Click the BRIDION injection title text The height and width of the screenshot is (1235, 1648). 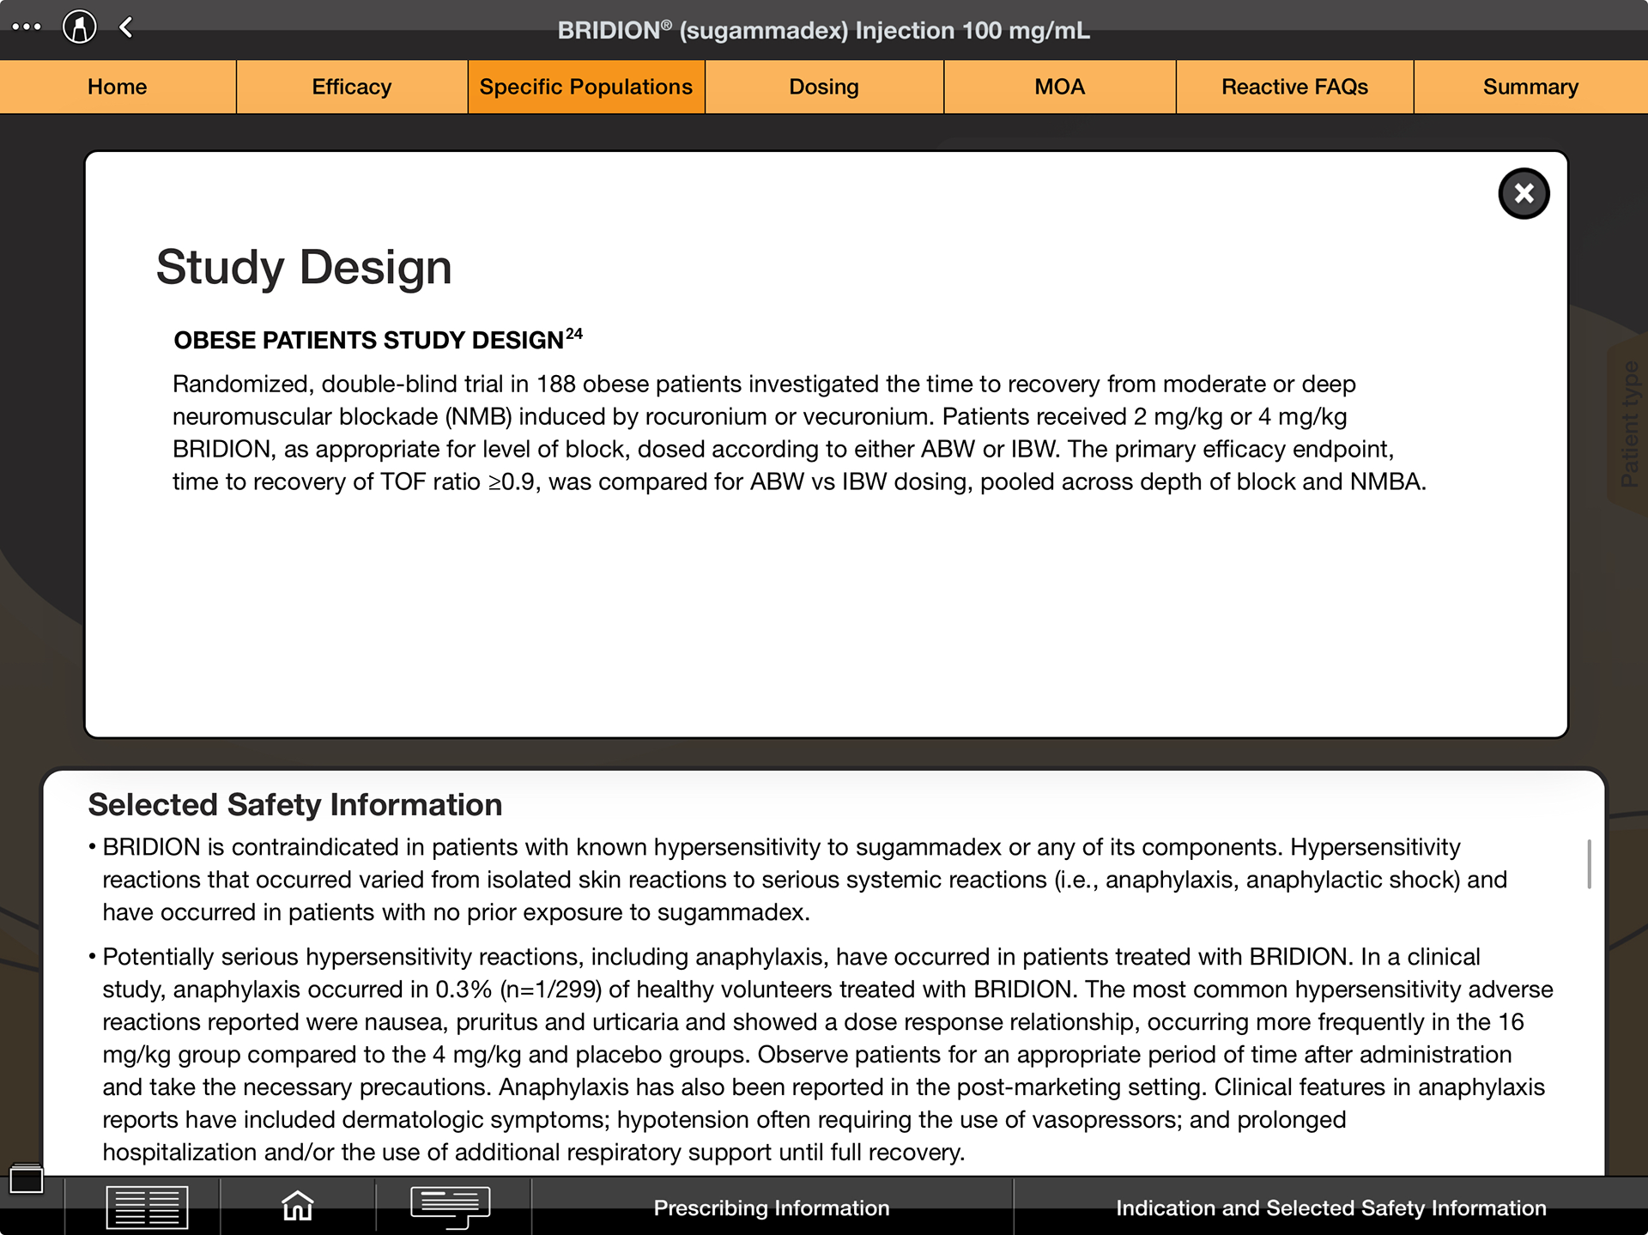coord(824,31)
